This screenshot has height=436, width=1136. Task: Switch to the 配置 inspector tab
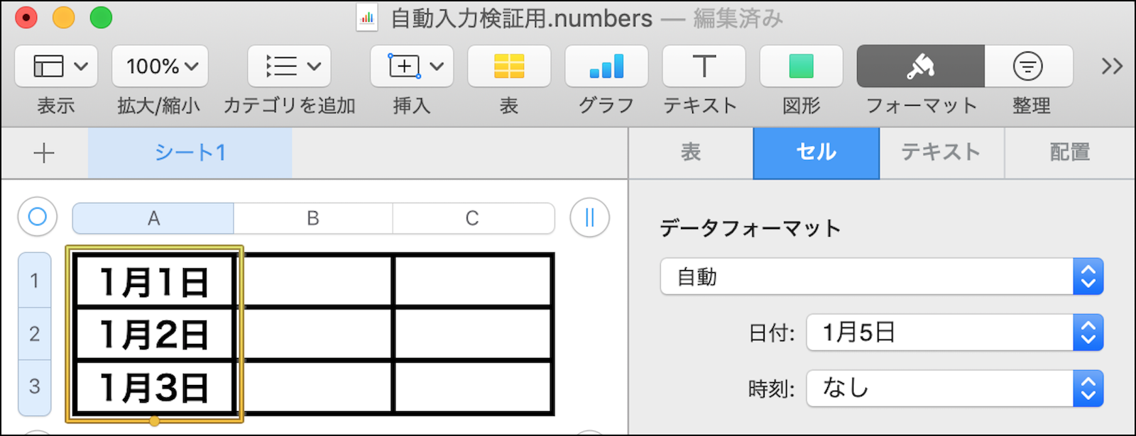[x=1069, y=152]
